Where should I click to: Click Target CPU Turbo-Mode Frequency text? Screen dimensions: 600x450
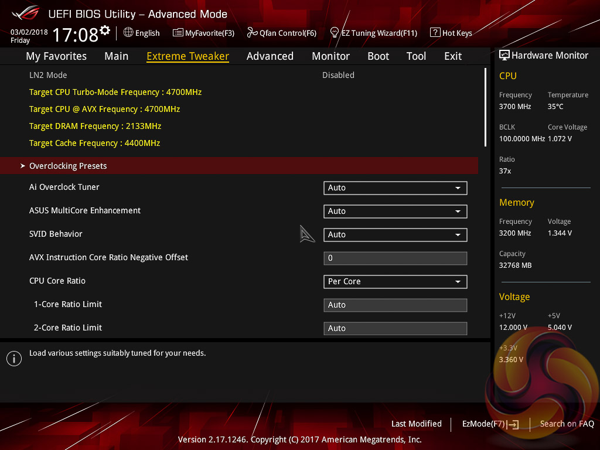[x=115, y=92]
